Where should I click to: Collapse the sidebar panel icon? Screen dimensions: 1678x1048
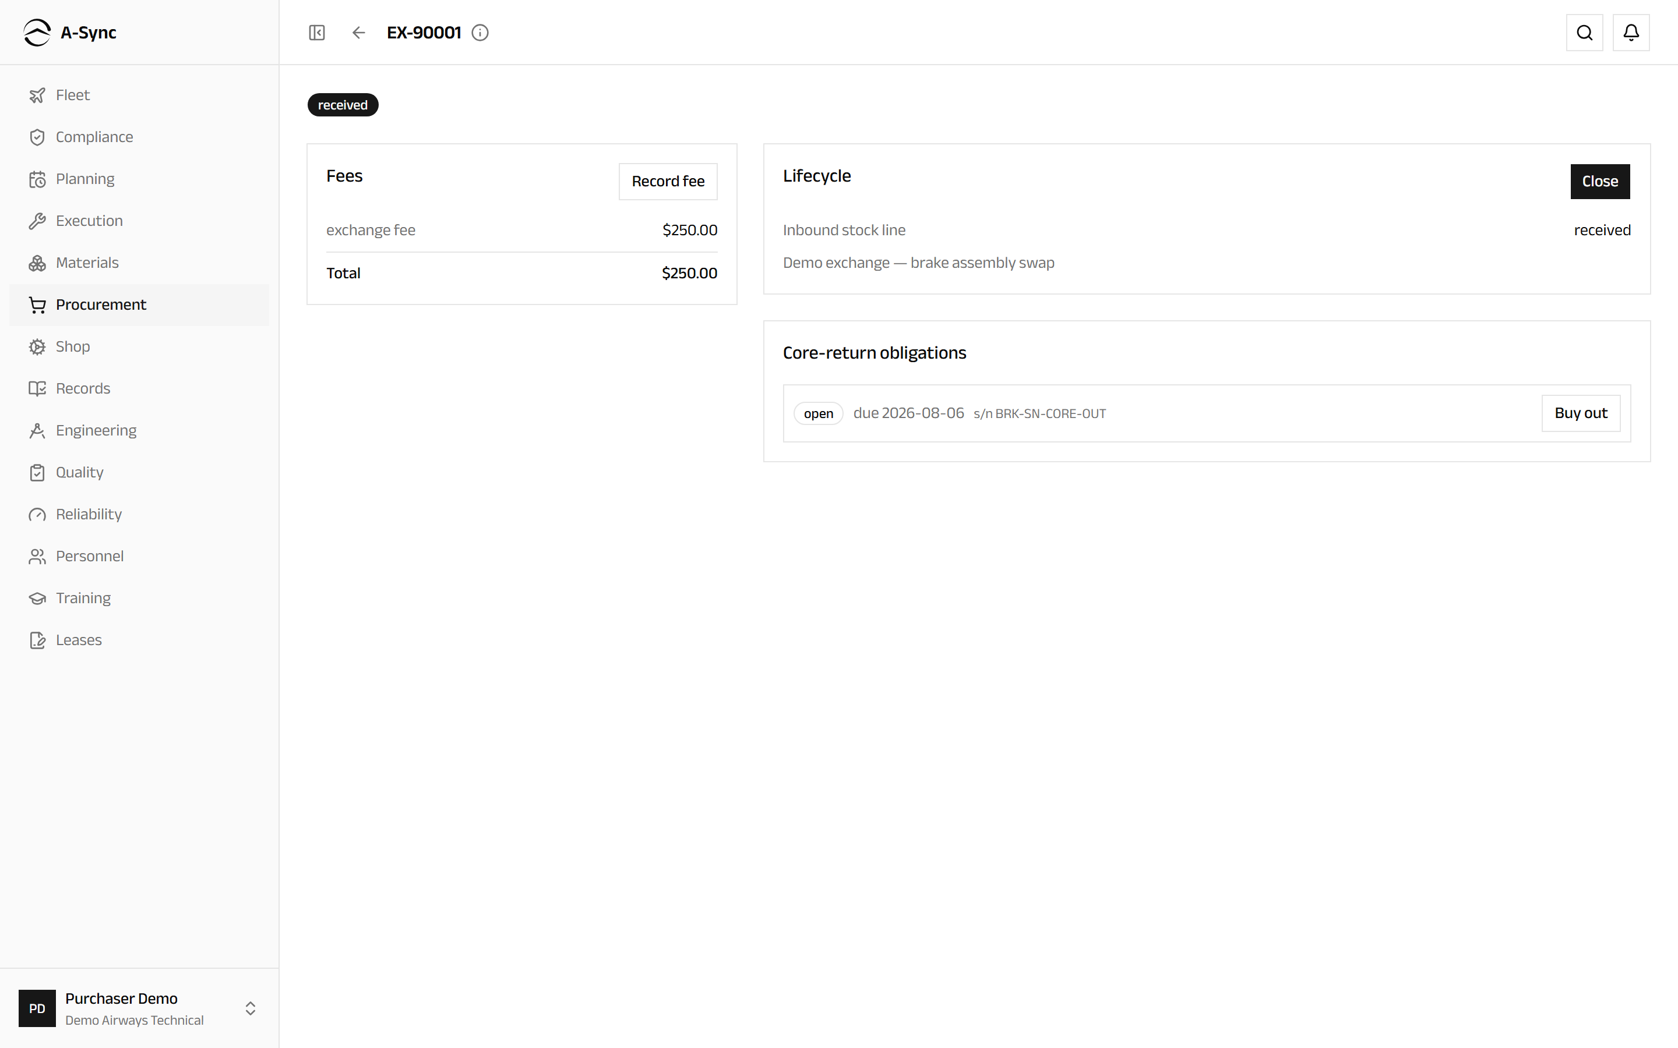coord(317,33)
